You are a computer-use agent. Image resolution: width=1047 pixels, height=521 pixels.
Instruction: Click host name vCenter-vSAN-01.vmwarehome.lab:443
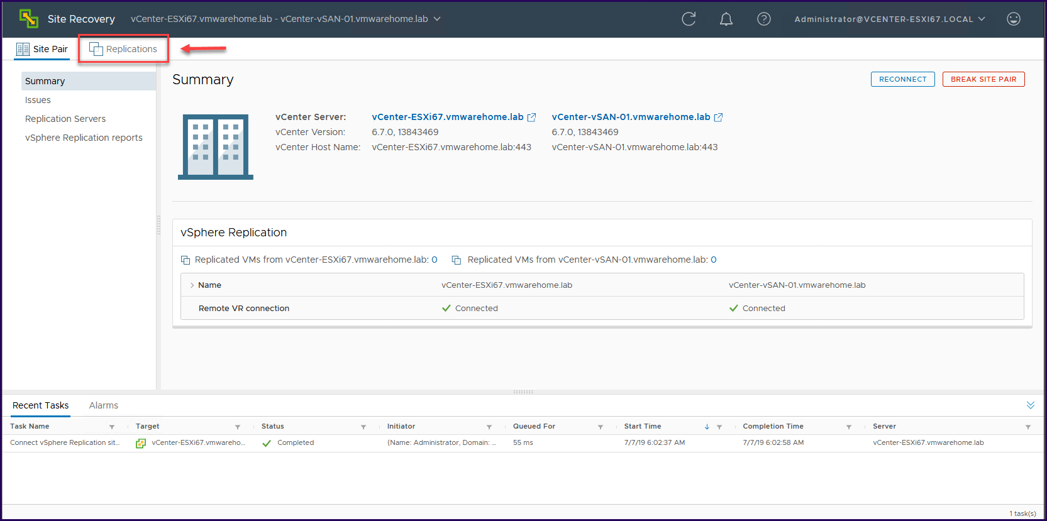tap(634, 147)
